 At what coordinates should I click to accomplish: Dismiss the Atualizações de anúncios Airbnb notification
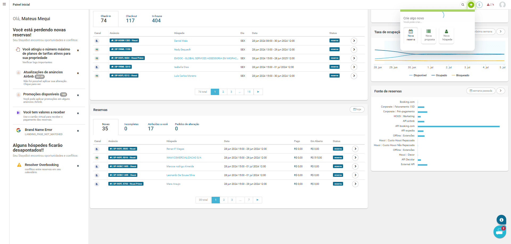point(78,73)
